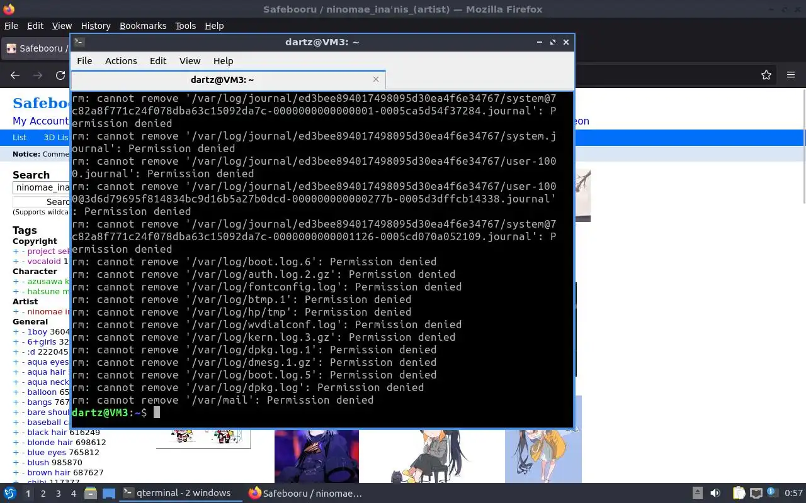Open the dark-haired character thumbnail below the terminal
The width and height of the screenshot is (806, 503).
[317, 456]
